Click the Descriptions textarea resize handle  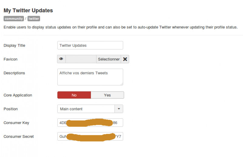(x=122, y=84)
